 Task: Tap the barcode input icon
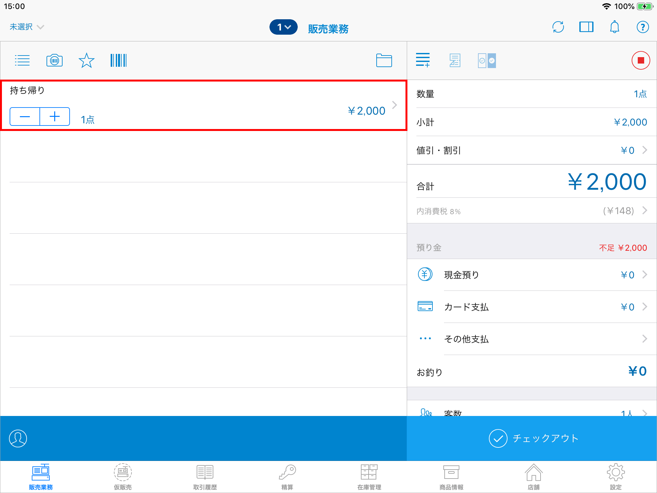[x=118, y=60]
